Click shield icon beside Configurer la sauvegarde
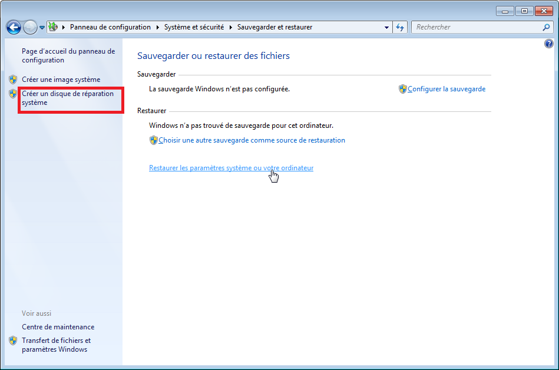Image resolution: width=559 pixels, height=370 pixels. [402, 89]
